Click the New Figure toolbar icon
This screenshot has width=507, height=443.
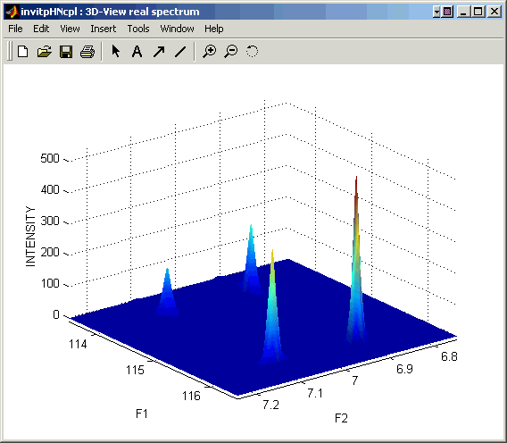coord(22,52)
